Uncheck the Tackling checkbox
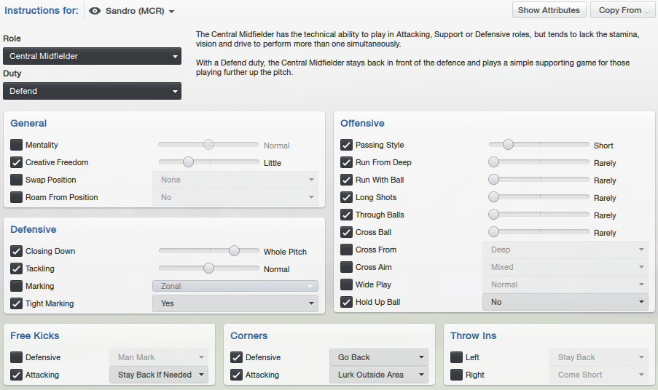Screen dimensions: 658x390 coord(16,268)
